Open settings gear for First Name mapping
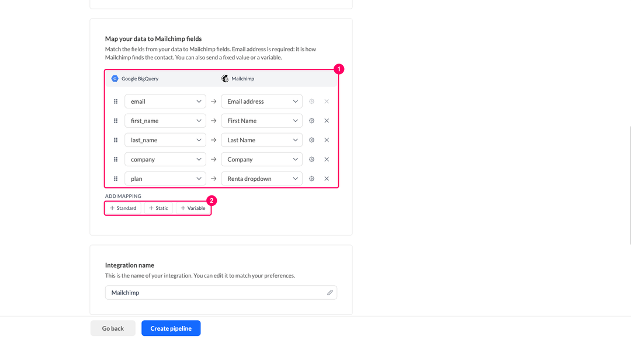The height and width of the screenshot is (340, 631). coord(311,121)
